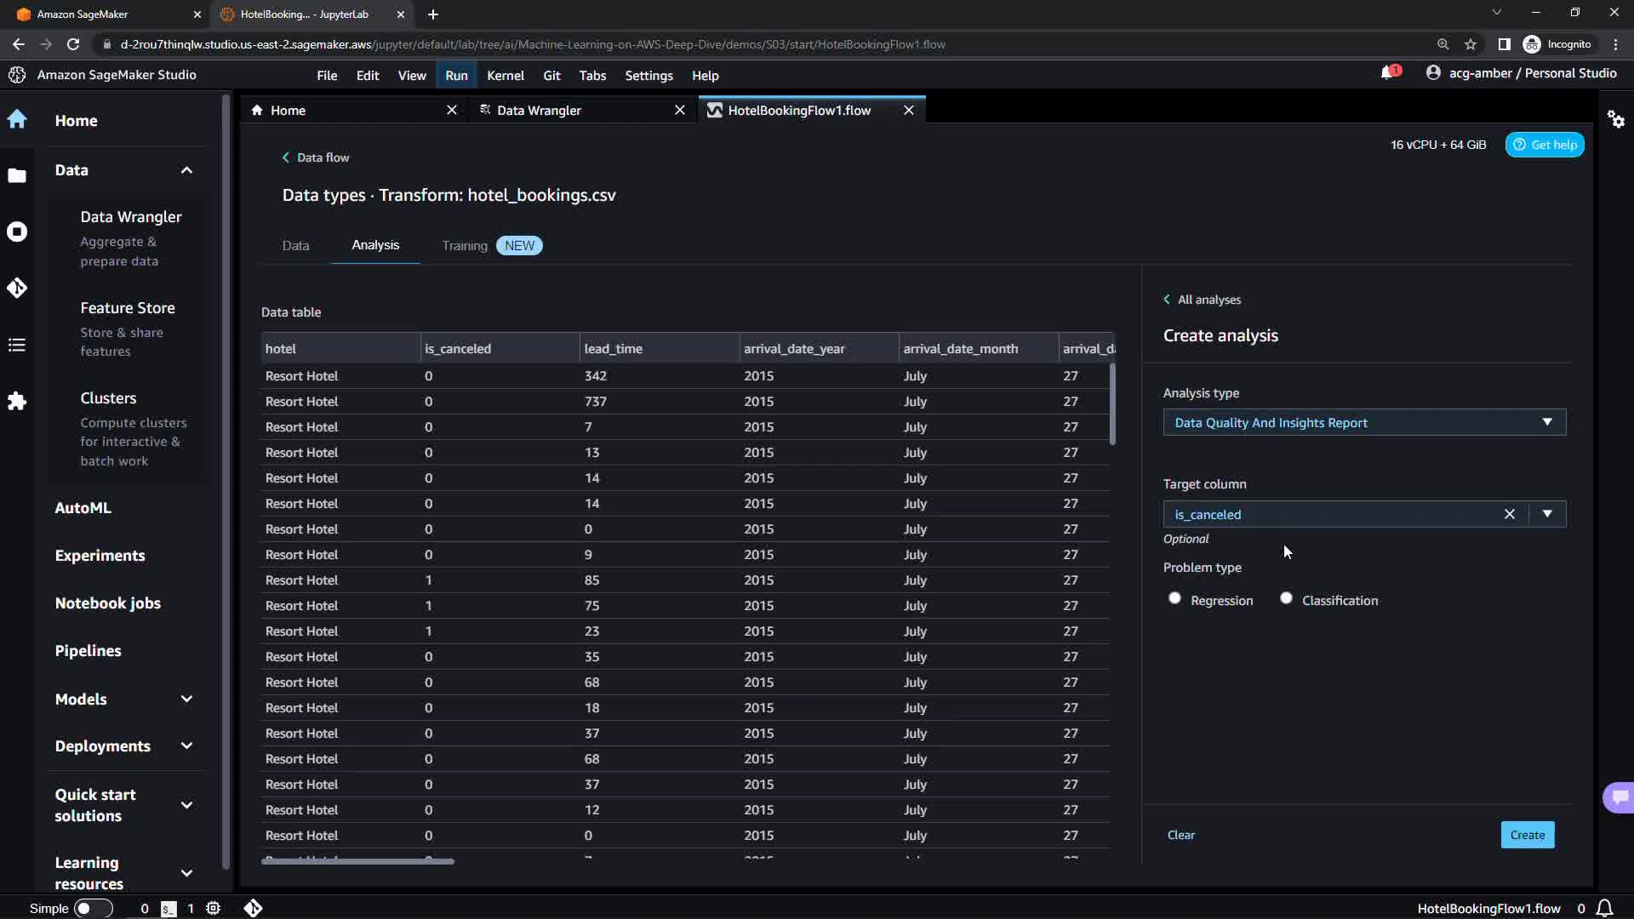1634x919 pixels.
Task: Expand the Models sidebar section
Action: tap(186, 699)
